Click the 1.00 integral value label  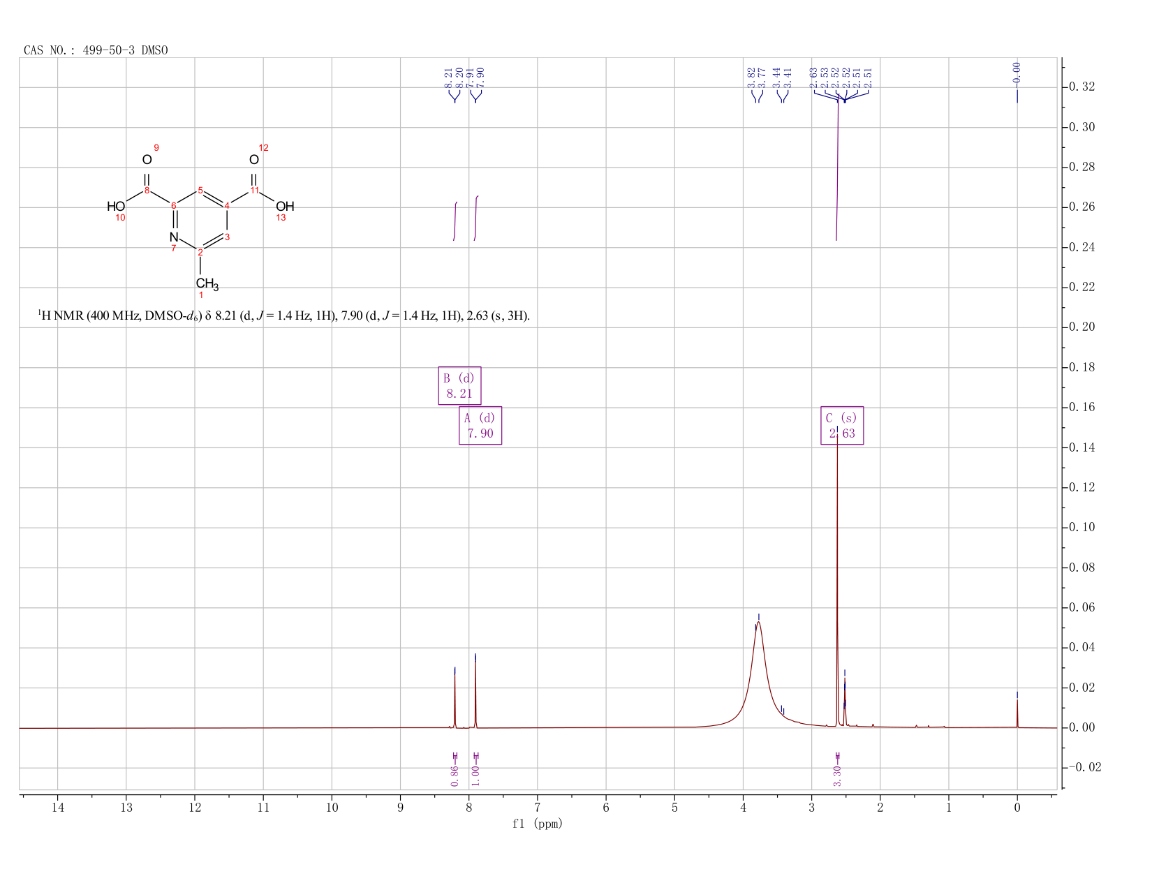(x=475, y=775)
